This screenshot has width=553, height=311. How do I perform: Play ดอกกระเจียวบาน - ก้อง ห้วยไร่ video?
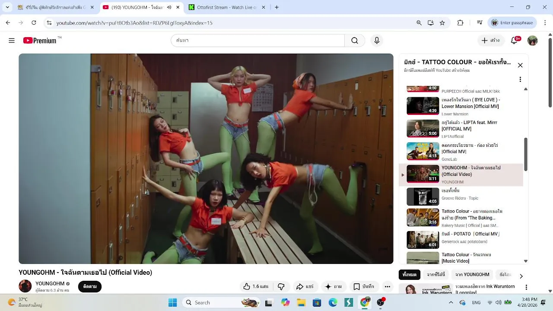[461, 152]
